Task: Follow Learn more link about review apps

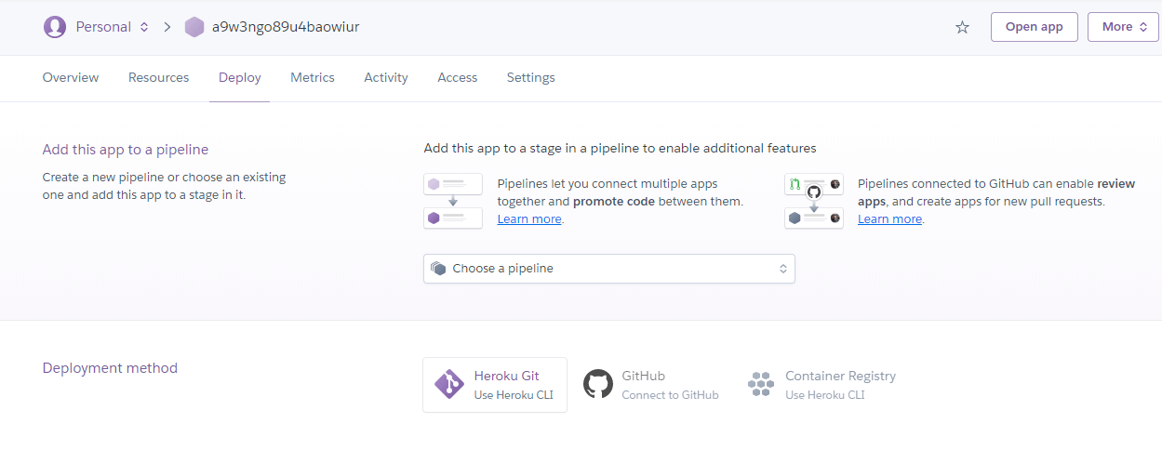Action: pyautogui.click(x=889, y=219)
